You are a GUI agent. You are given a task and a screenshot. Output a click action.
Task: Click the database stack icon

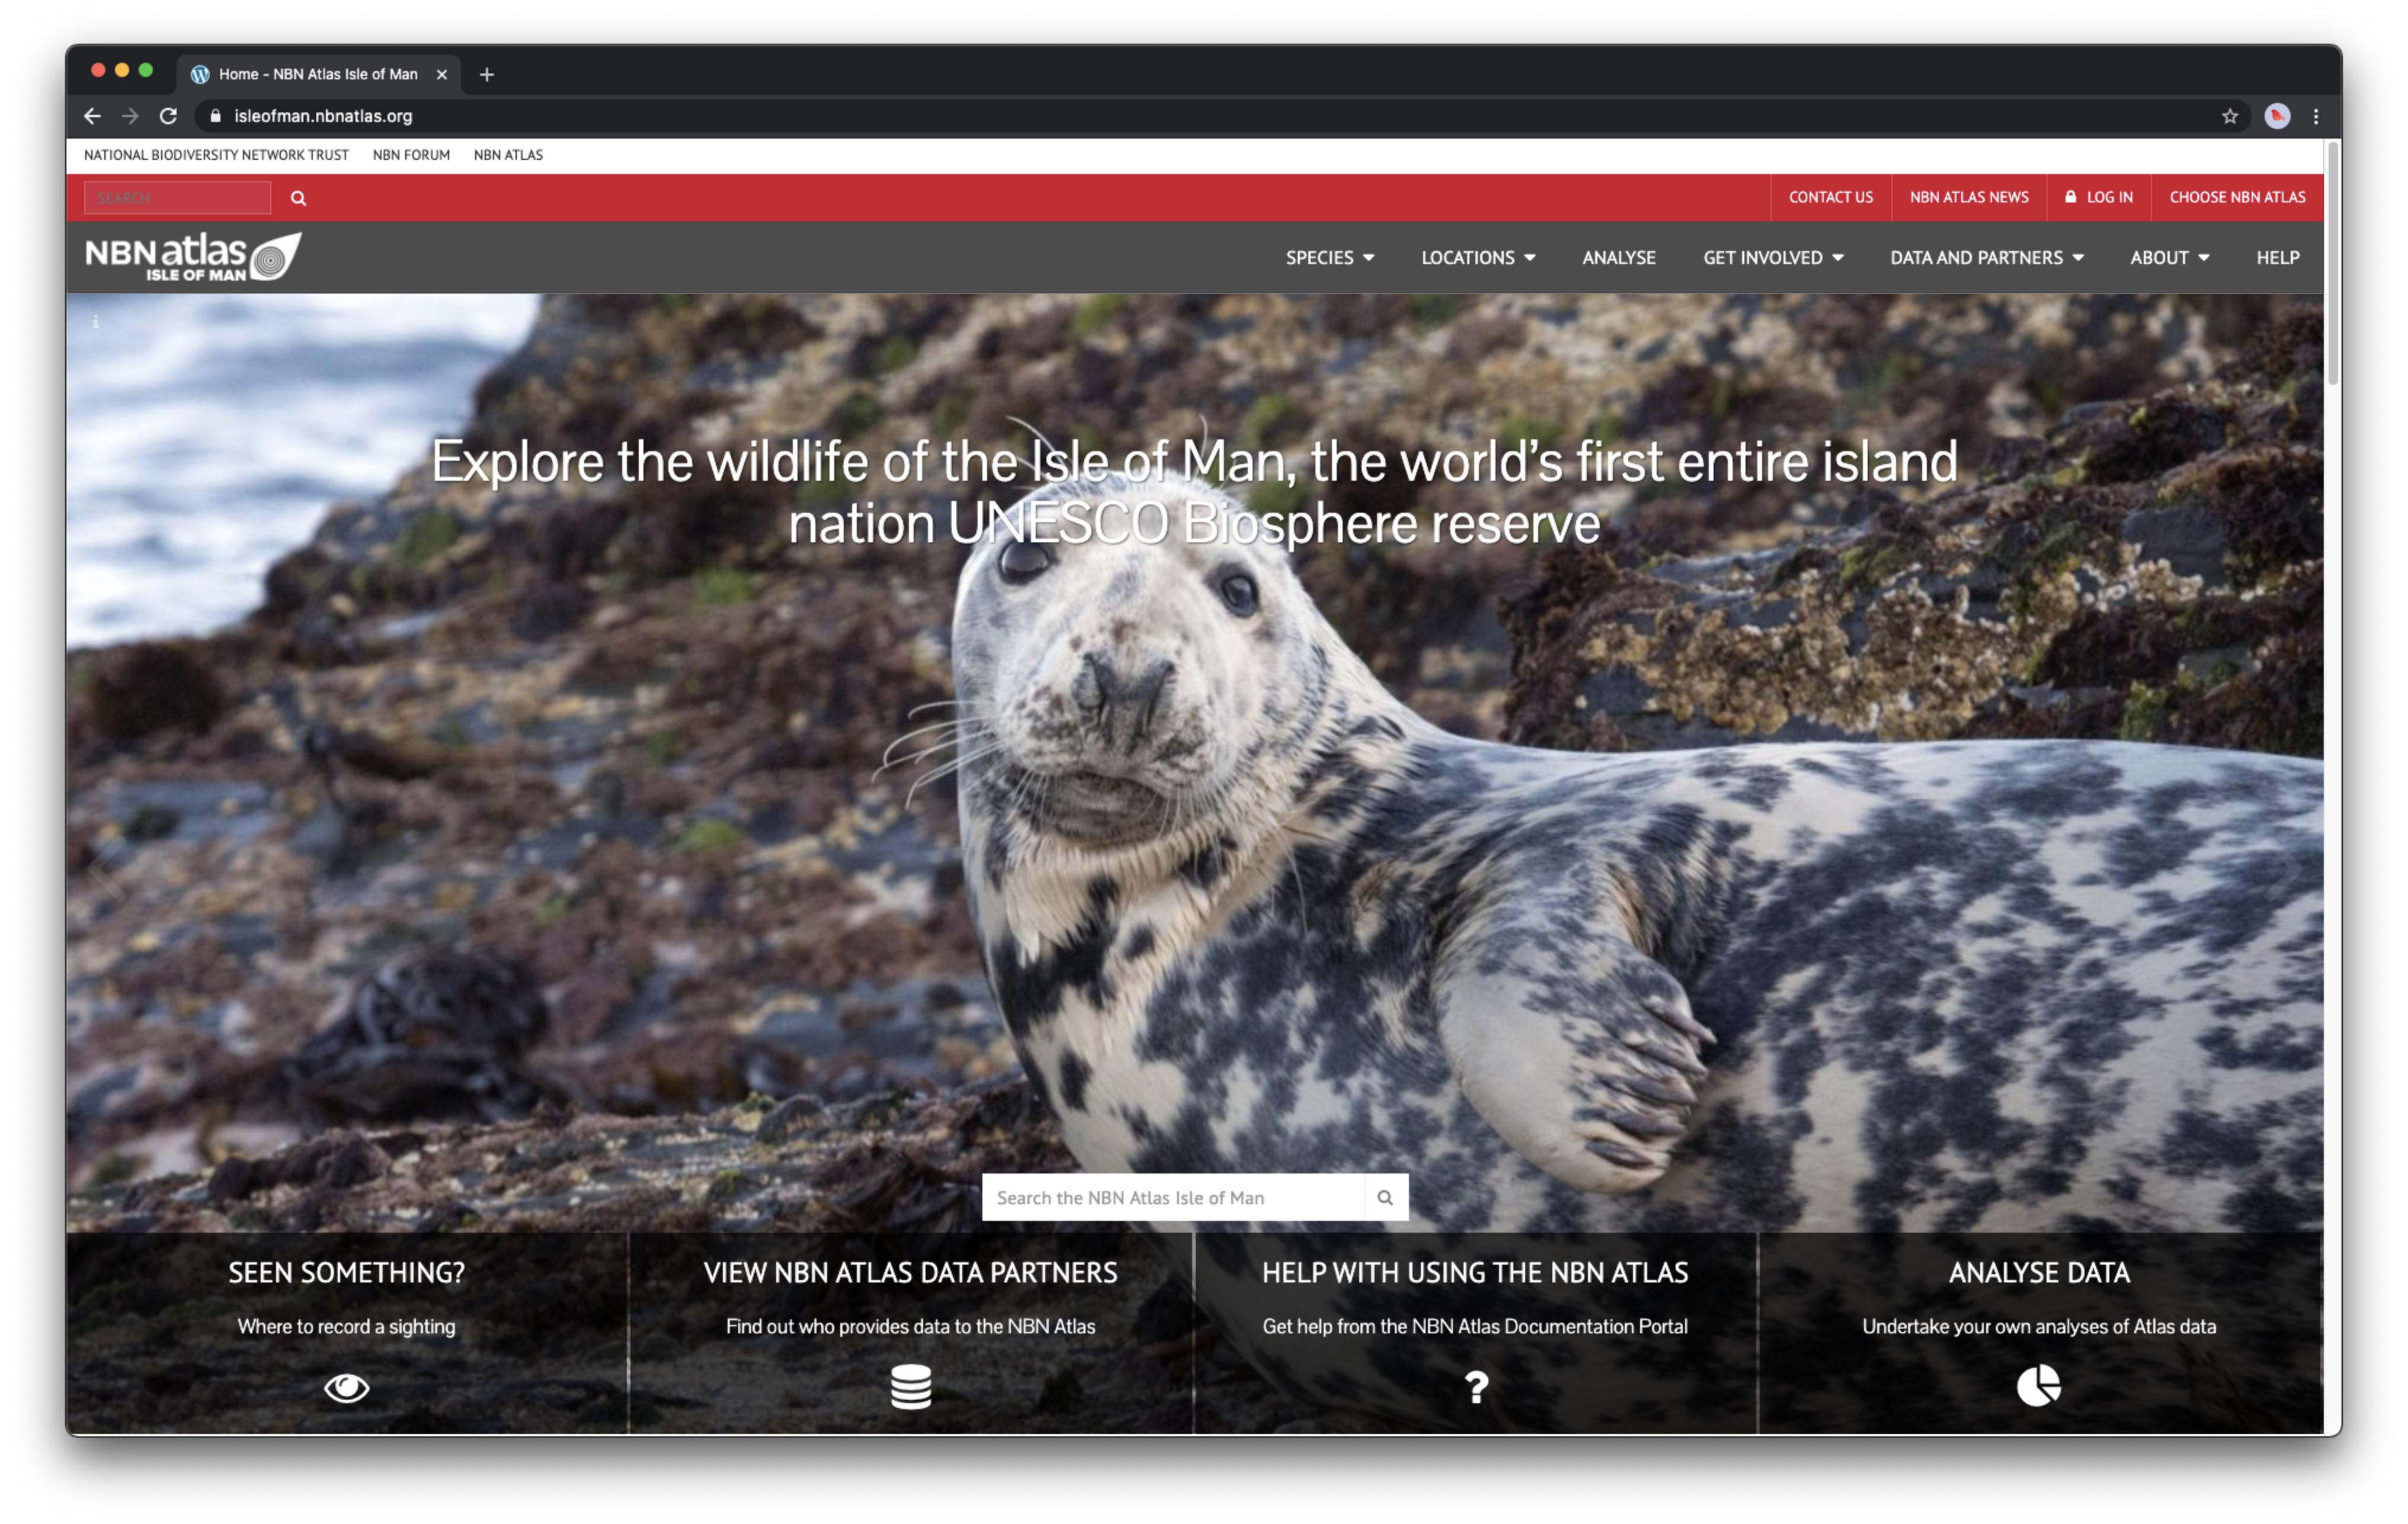point(910,1386)
